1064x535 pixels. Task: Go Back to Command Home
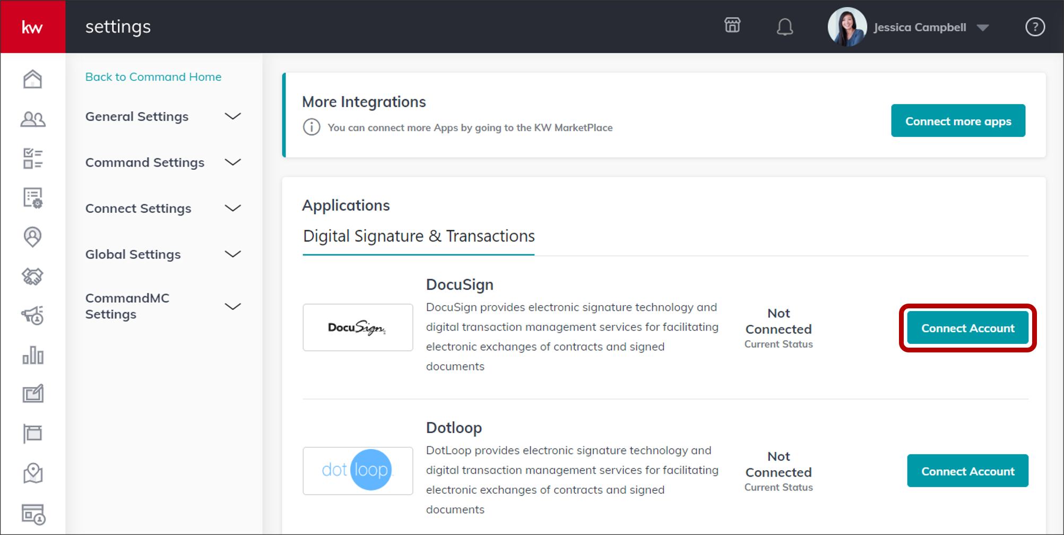[153, 77]
